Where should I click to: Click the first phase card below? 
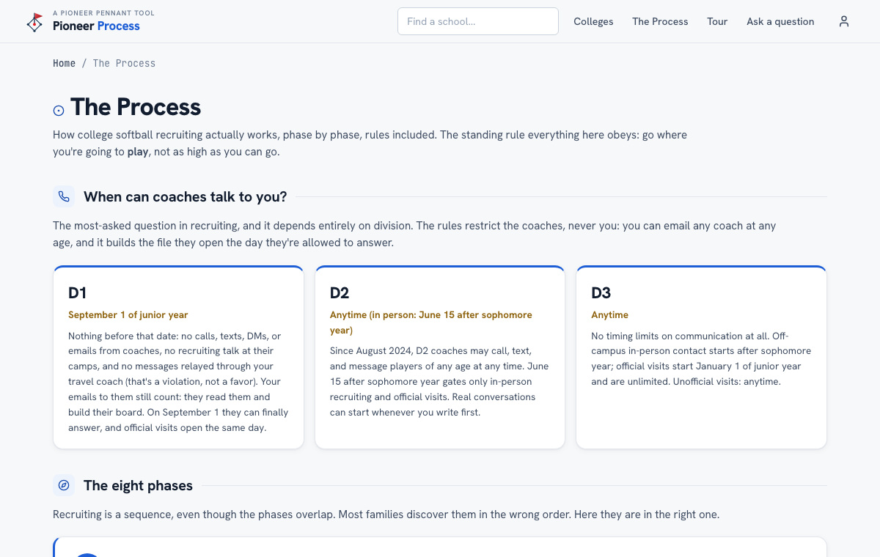(440, 547)
